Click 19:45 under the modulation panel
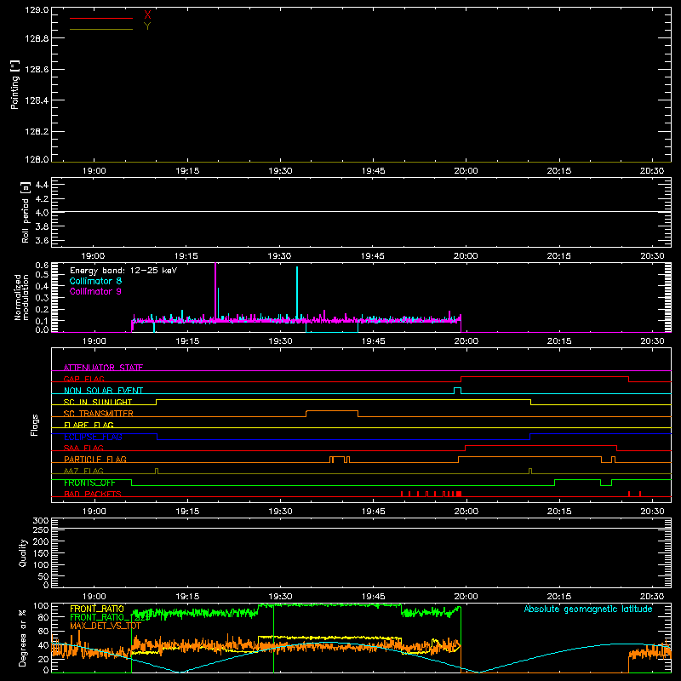 [373, 341]
